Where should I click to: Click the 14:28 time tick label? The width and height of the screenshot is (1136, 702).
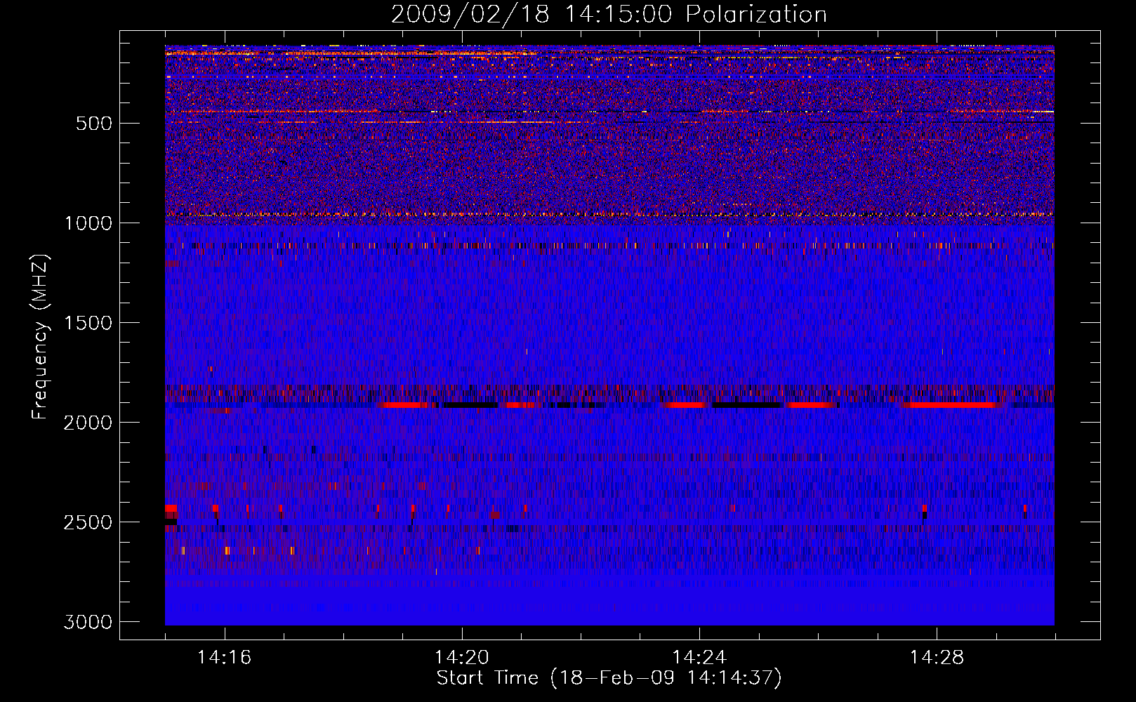pos(937,657)
